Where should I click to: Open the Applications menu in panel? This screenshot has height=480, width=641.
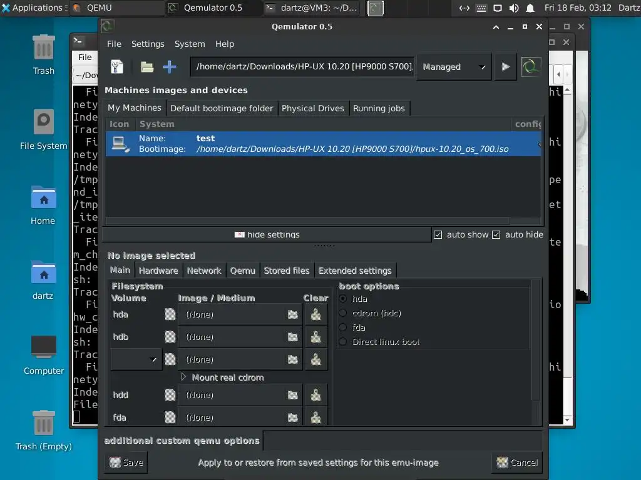coord(33,7)
